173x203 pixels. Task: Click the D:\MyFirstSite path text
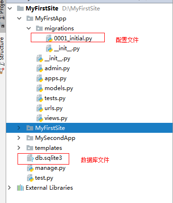pyautogui.click(x=81, y=9)
